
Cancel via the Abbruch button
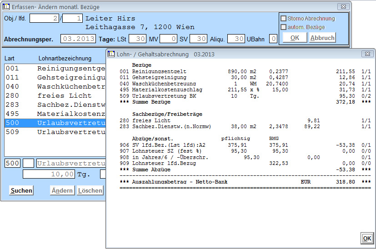point(322,38)
